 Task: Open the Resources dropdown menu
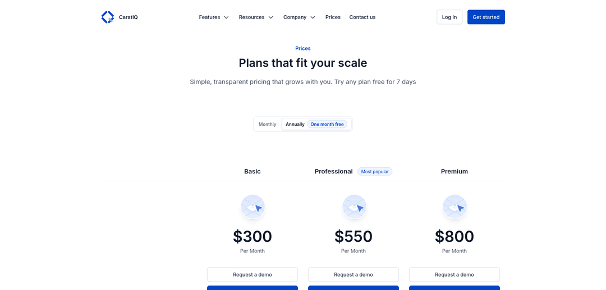(256, 17)
